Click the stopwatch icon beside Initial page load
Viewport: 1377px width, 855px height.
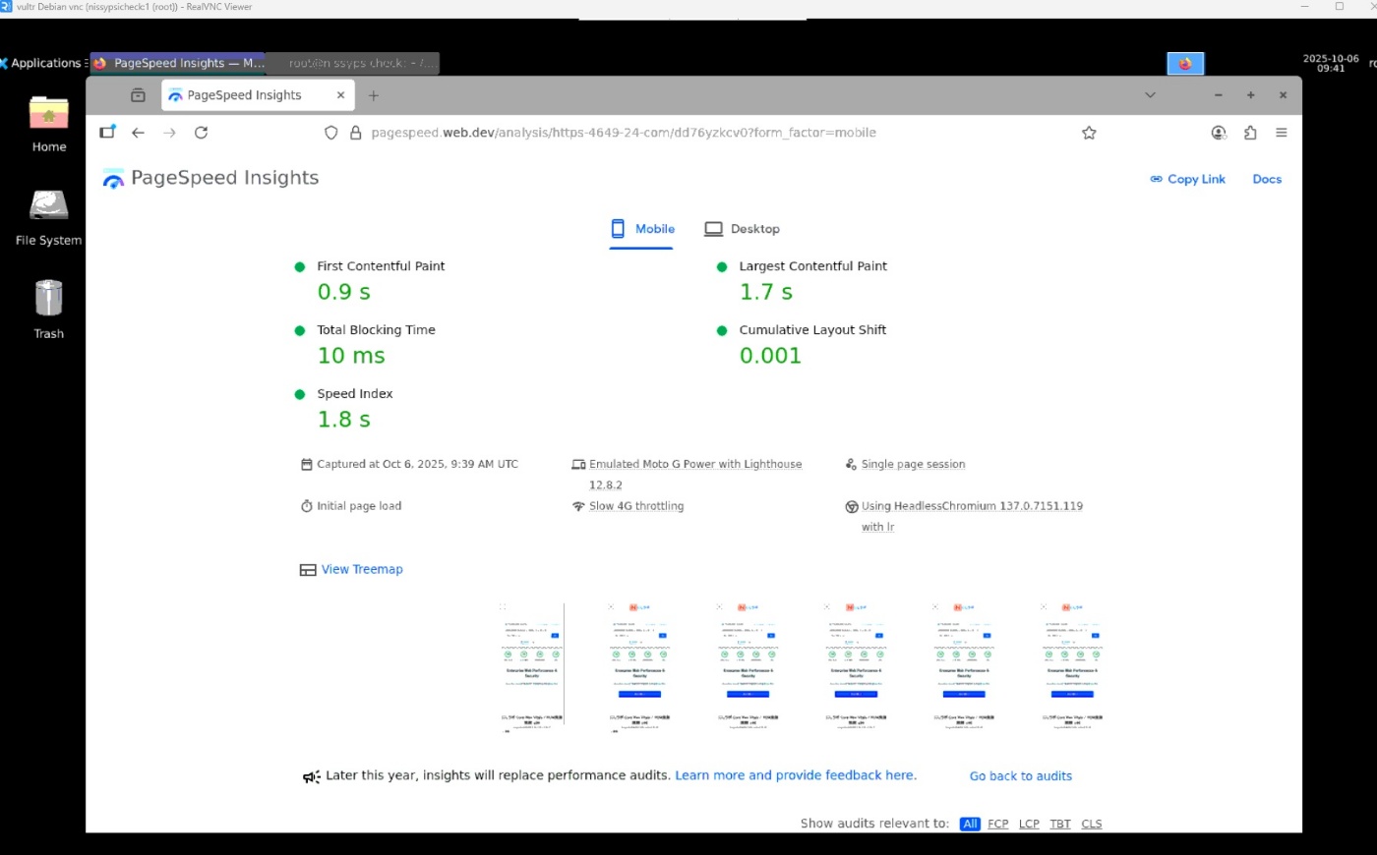click(x=306, y=505)
